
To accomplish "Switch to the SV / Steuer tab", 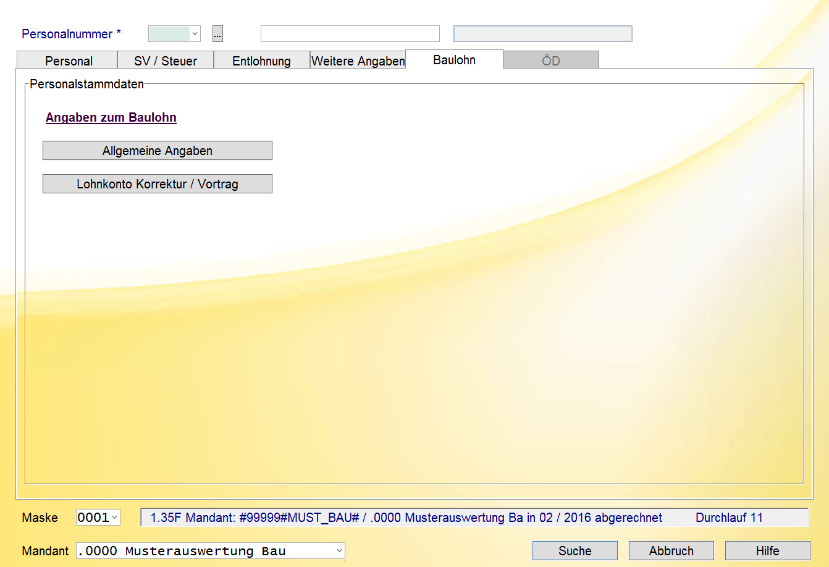I will coord(166,61).
